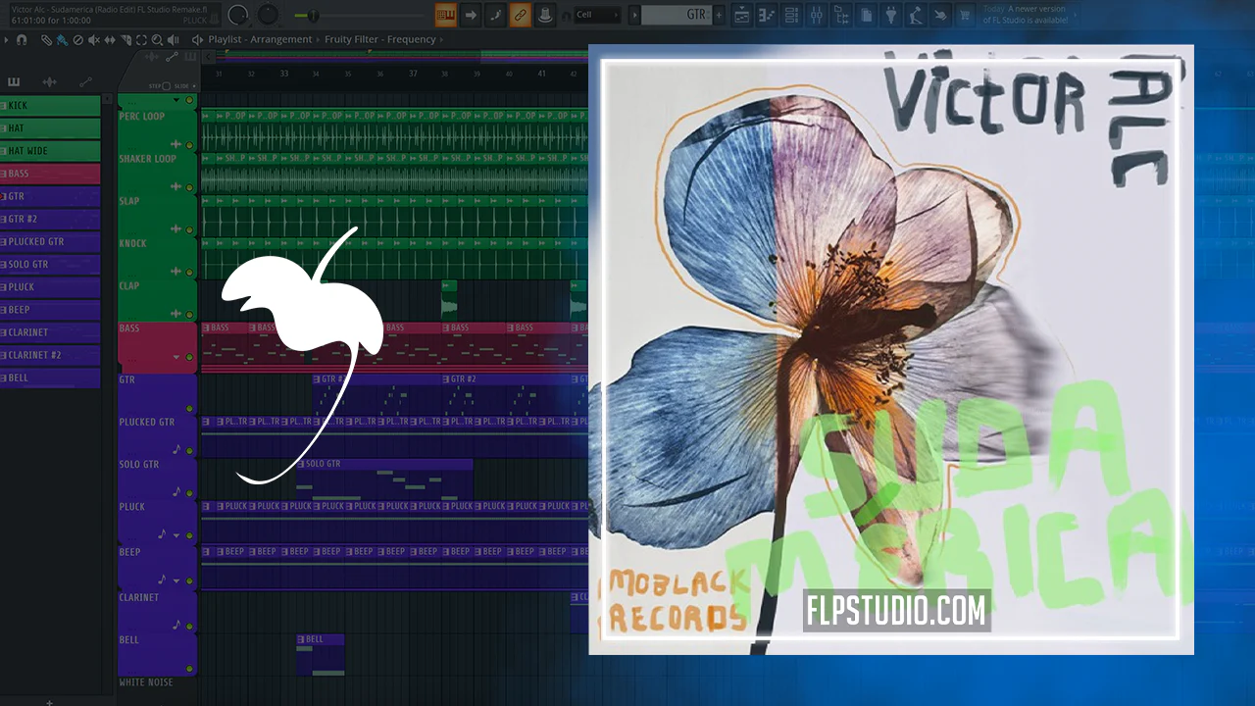Mute the CLAP track
The width and height of the screenshot is (1255, 706).
click(x=190, y=315)
